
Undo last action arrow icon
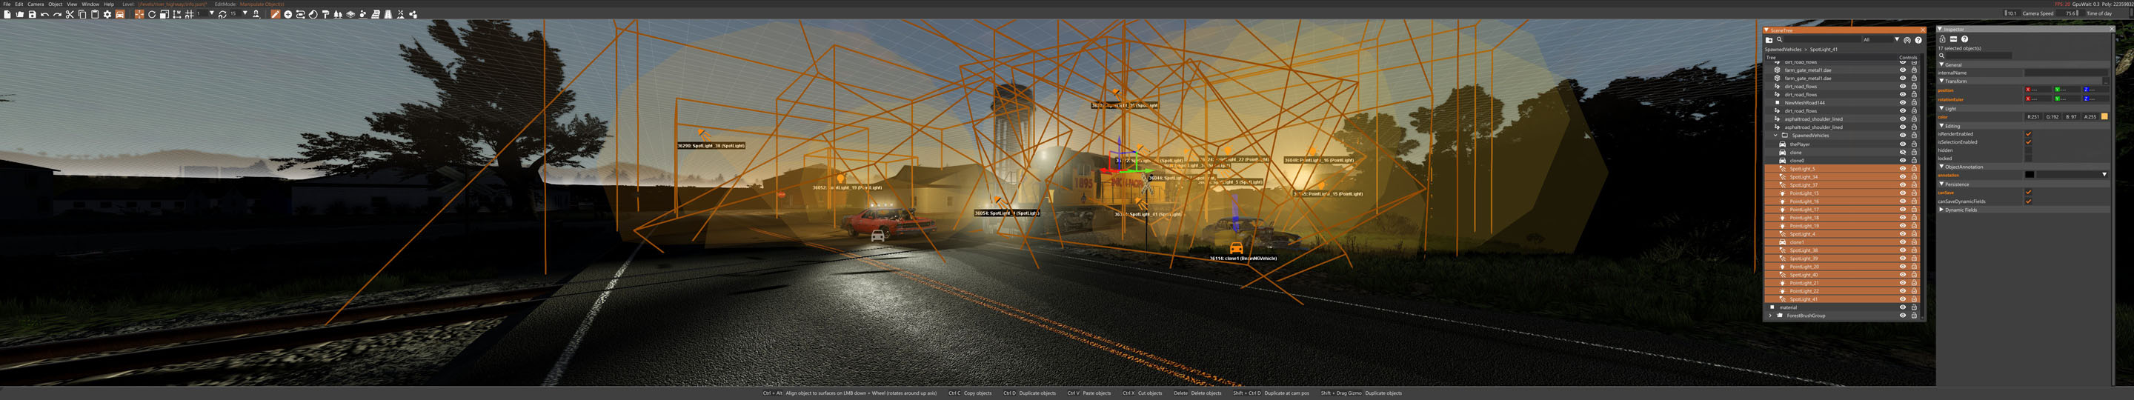click(44, 14)
